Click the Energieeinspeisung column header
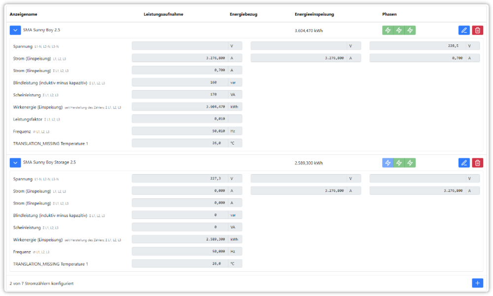The width and height of the screenshot is (493, 296). coord(314,14)
